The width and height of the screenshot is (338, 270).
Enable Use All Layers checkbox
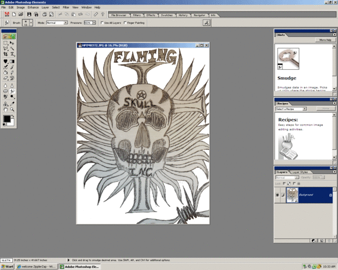click(102, 23)
